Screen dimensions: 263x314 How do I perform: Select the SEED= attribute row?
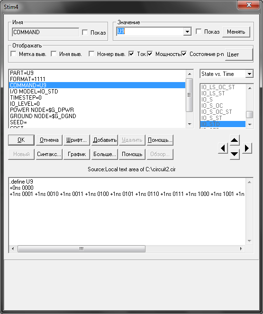(97, 122)
